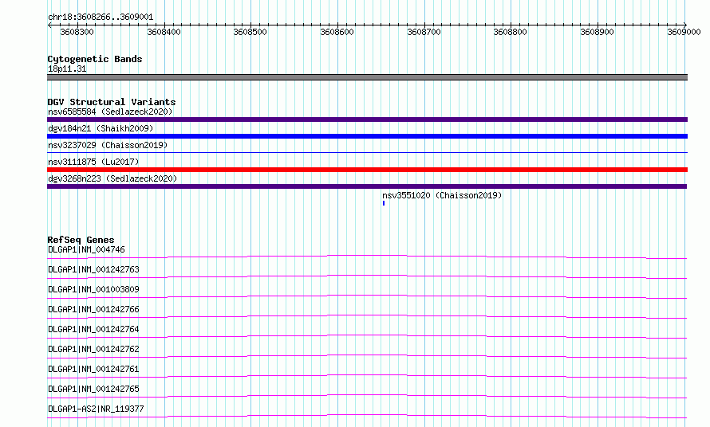710x427 pixels.
Task: Click the purple nsv6585584 variant bar
Action: point(367,119)
